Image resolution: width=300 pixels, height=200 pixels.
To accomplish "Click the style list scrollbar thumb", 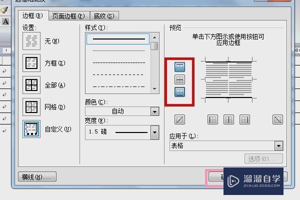I will [x=154, y=46].
